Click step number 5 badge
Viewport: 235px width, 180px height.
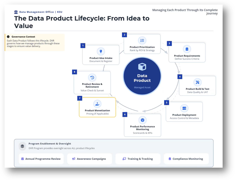click(x=166, y=103)
